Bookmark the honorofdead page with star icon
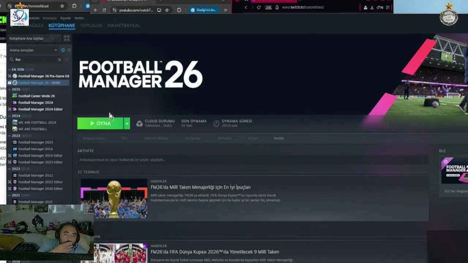This screenshot has width=468, height=263. 62,6
